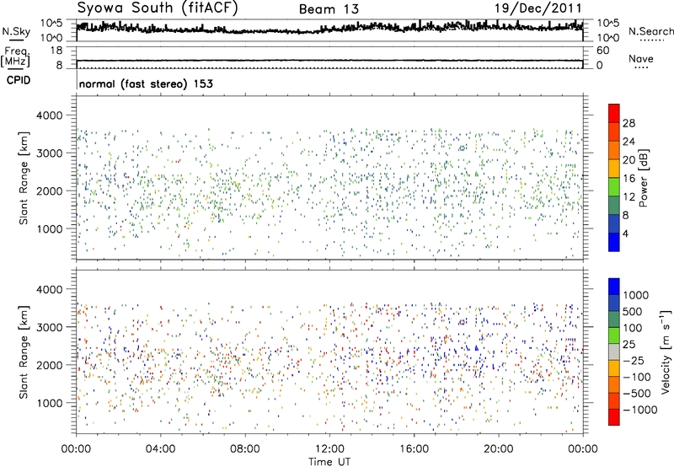674x467 pixels.
Task: Click the 'Freq. [MHz]' axis label
Action: 15,56
